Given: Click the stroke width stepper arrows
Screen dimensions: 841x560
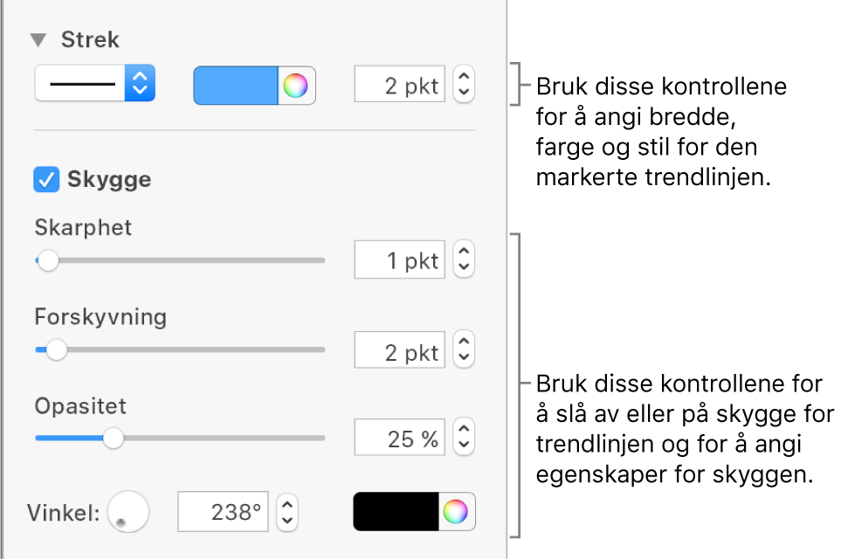Looking at the screenshot, I should [x=465, y=86].
